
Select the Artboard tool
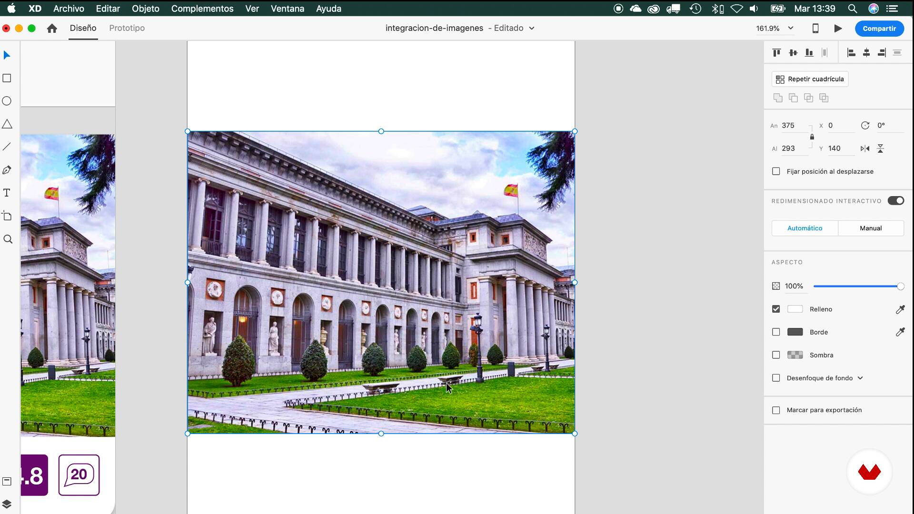pos(7,216)
